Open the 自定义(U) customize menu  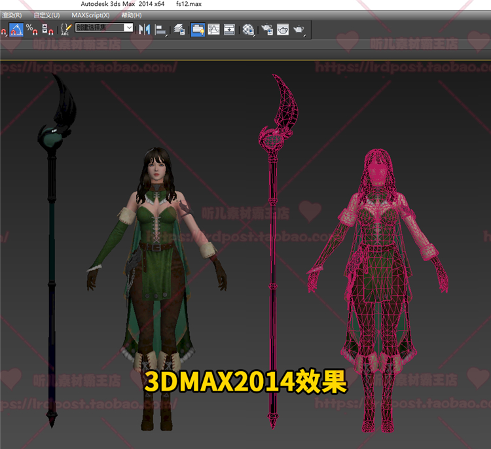click(46, 15)
